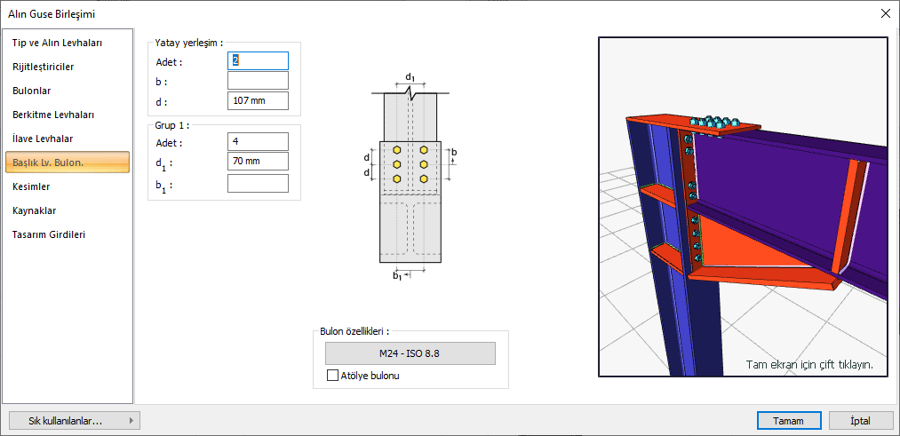Click the d1 field showing 70 mm
Image resolution: width=900 pixels, height=436 pixels.
click(x=258, y=163)
